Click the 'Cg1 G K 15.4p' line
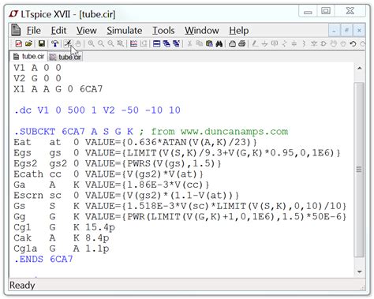 click(64, 227)
